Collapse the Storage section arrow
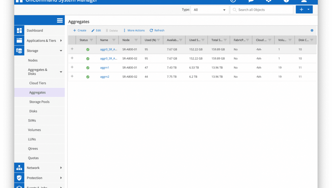Image resolution: width=332 pixels, height=188 pixels. (x=61, y=51)
